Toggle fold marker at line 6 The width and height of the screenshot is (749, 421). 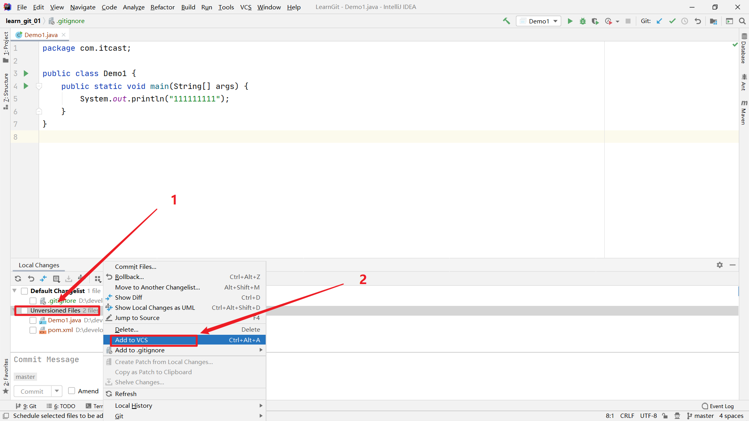[x=39, y=112]
